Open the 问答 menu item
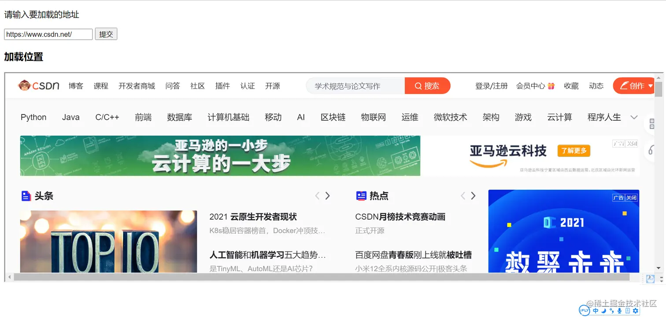Viewport: 666px width, 317px height. tap(173, 86)
